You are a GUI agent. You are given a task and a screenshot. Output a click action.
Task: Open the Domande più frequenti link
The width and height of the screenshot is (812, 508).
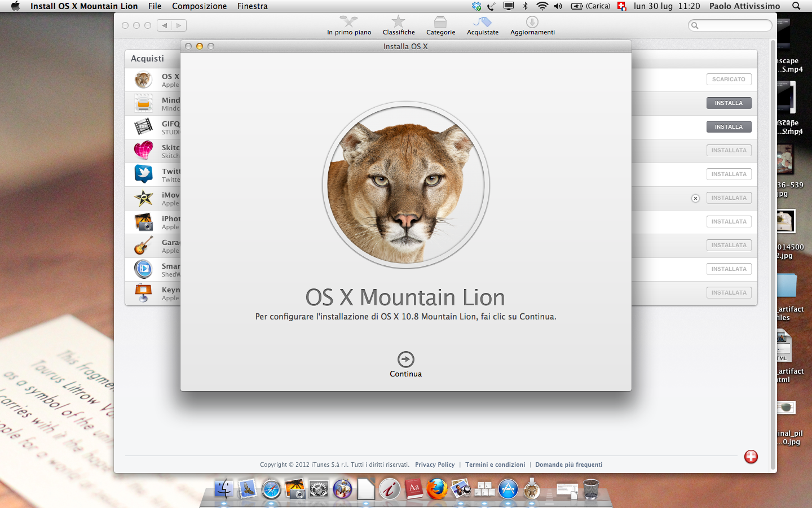click(569, 465)
